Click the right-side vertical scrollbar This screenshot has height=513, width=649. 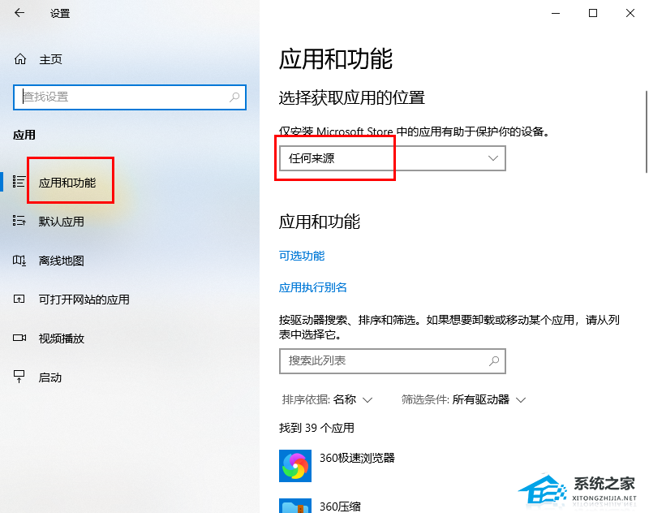(x=646, y=131)
